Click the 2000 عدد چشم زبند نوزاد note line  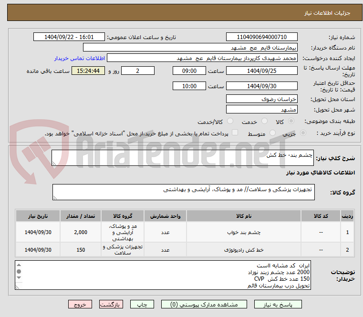(279, 272)
